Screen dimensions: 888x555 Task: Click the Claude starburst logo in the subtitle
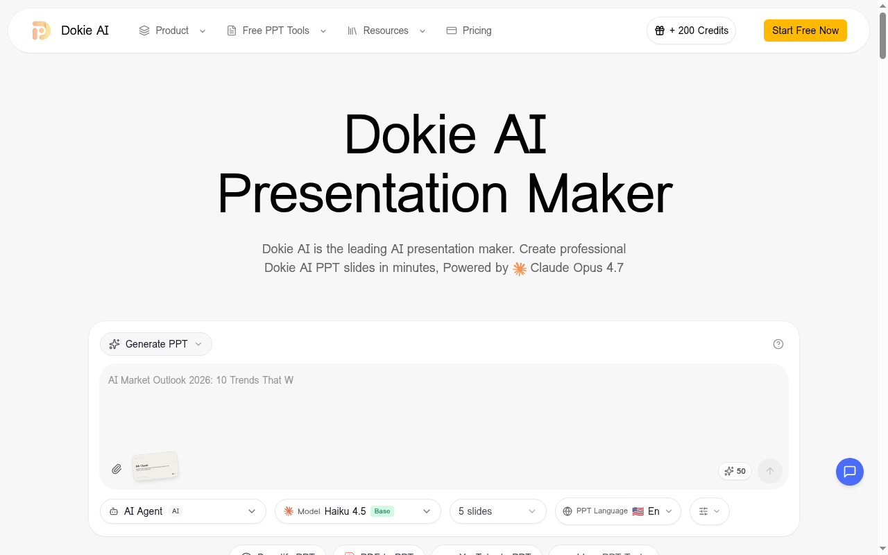coord(520,268)
